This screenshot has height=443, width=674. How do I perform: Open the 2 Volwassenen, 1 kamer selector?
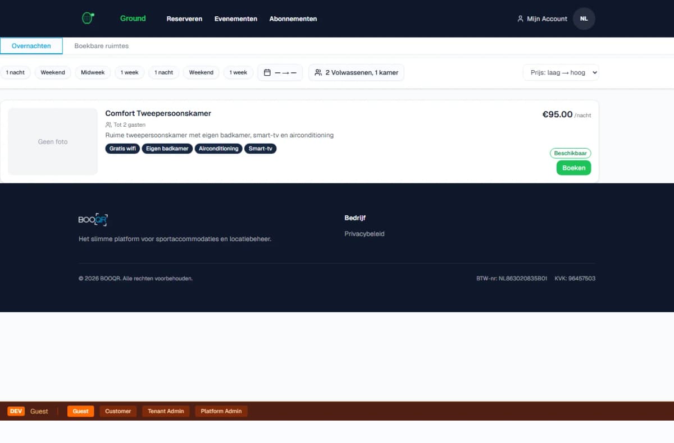pos(356,72)
